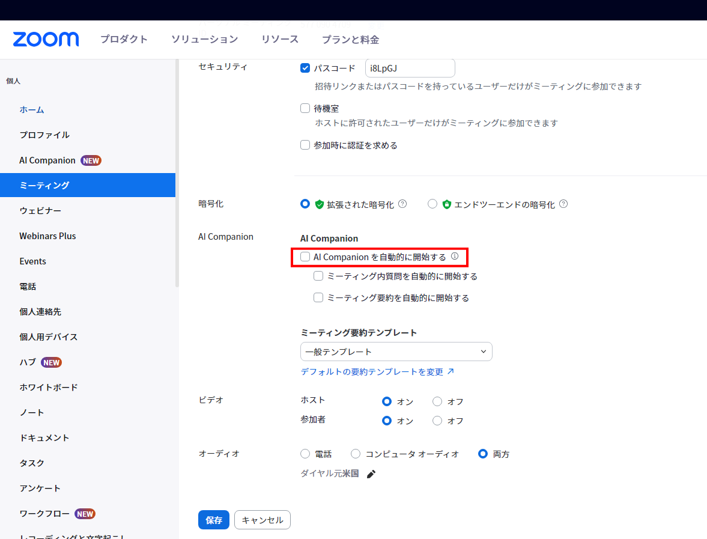Click the Zoom logo
Screen dimensions: 707x539
pos(46,40)
